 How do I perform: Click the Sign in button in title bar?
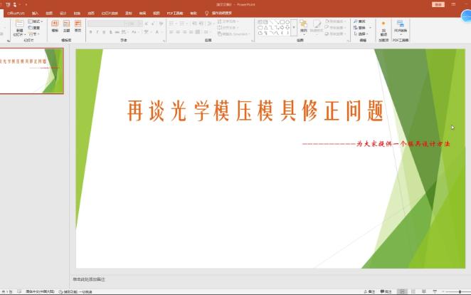coord(438,4)
